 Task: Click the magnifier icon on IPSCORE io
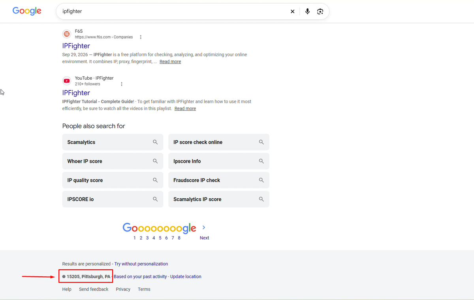[155, 199]
